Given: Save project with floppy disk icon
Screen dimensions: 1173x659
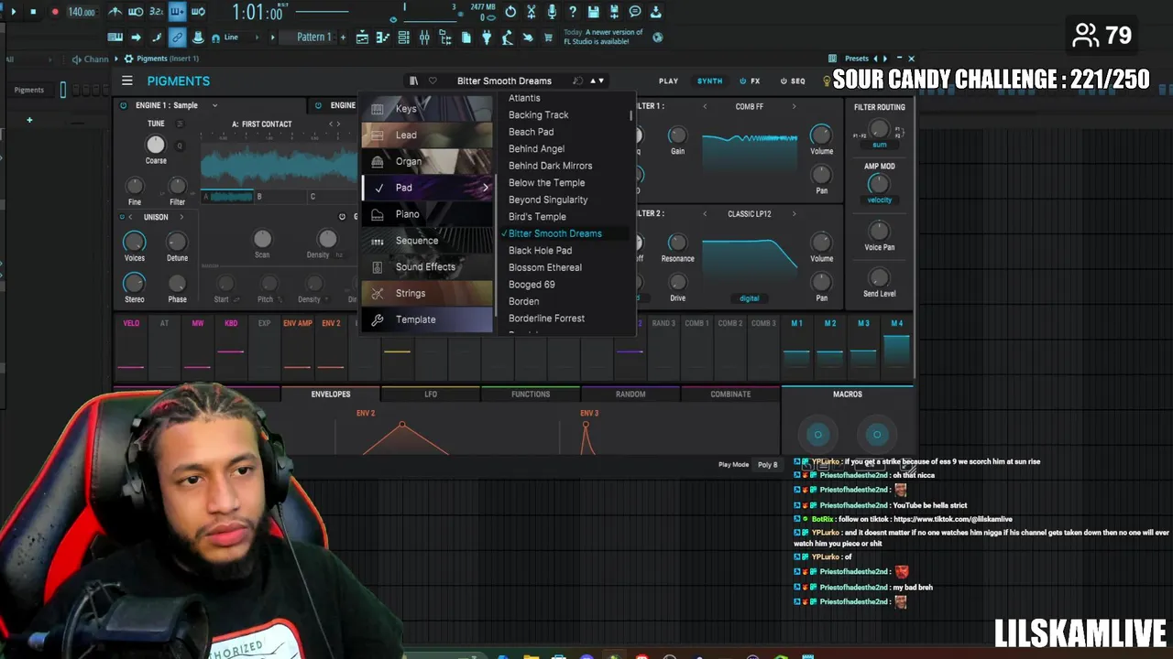Looking at the screenshot, I should click(x=593, y=12).
